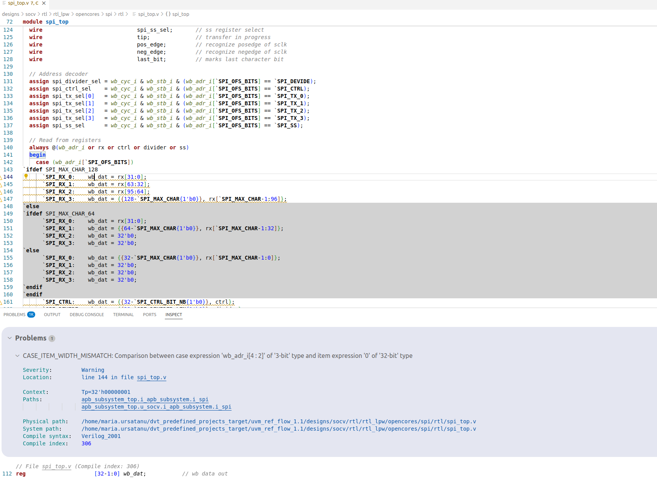
Task: Click the warning triangle beside line 147
Action: (x=2, y=199)
